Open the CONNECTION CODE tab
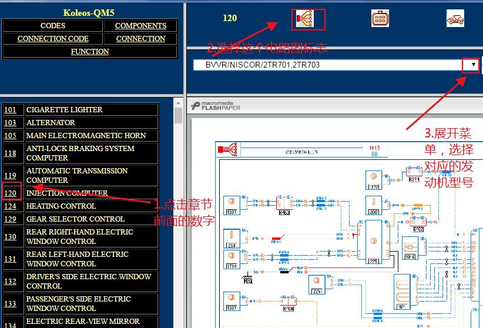 [53, 39]
